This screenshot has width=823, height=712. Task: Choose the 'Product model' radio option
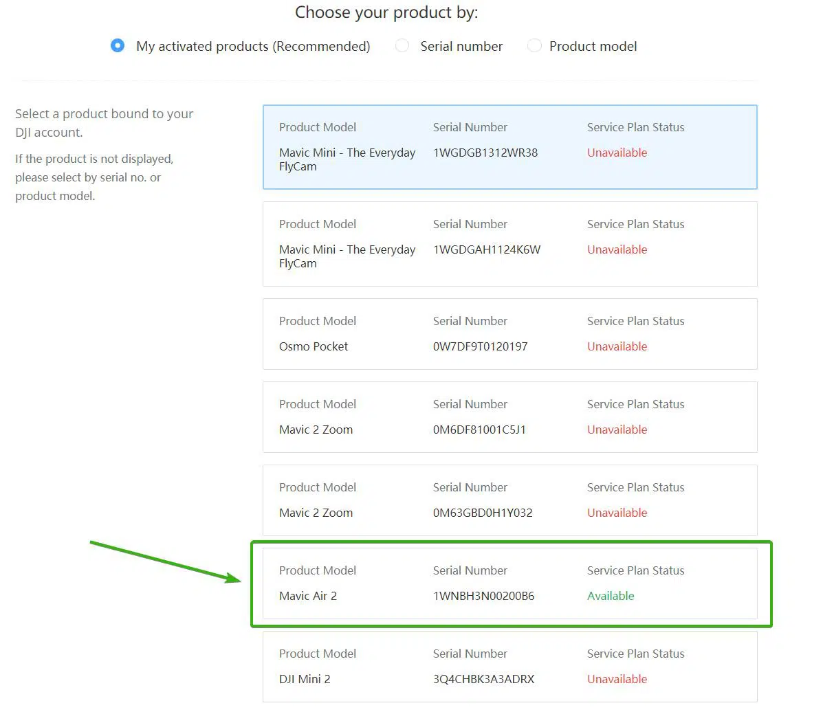tap(534, 45)
